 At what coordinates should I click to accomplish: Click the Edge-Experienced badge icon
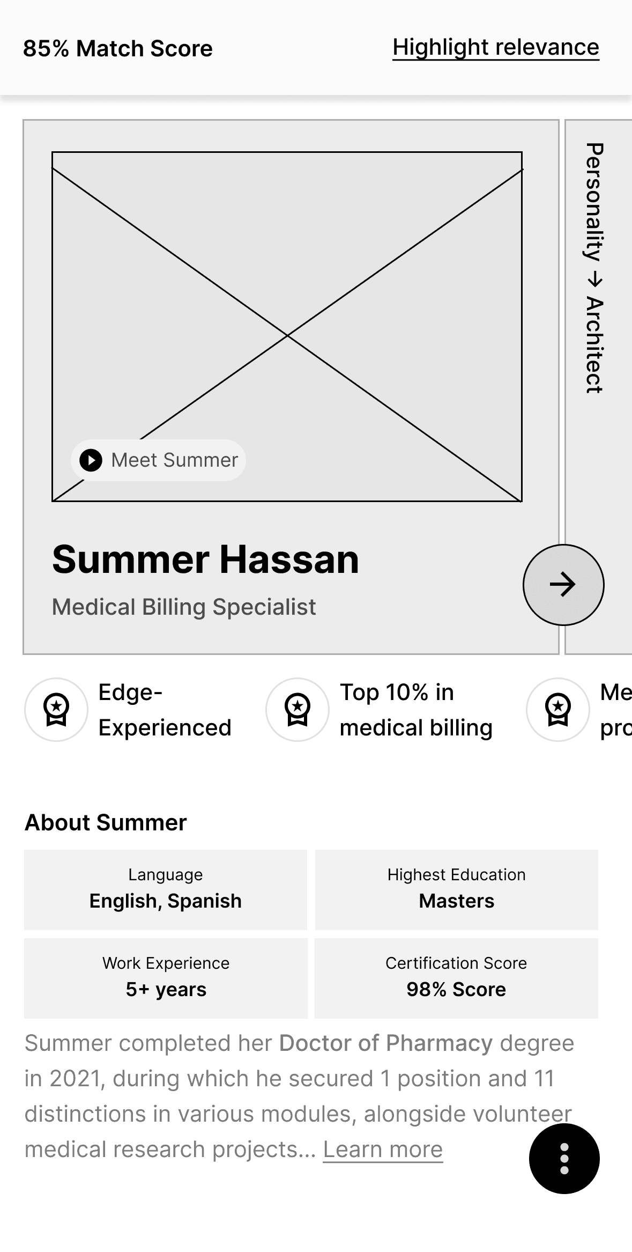click(x=56, y=710)
